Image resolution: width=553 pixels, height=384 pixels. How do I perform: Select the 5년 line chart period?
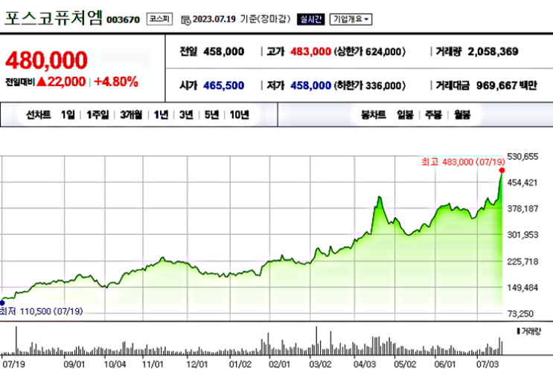tap(211, 114)
